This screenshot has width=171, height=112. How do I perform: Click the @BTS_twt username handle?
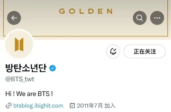tap(20, 79)
